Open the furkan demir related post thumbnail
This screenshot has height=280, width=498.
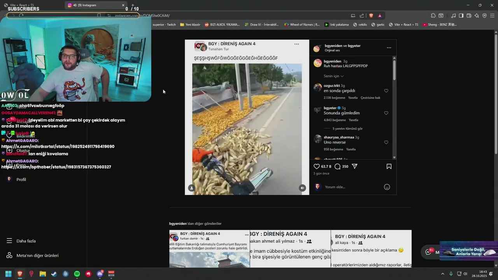[x=209, y=249]
